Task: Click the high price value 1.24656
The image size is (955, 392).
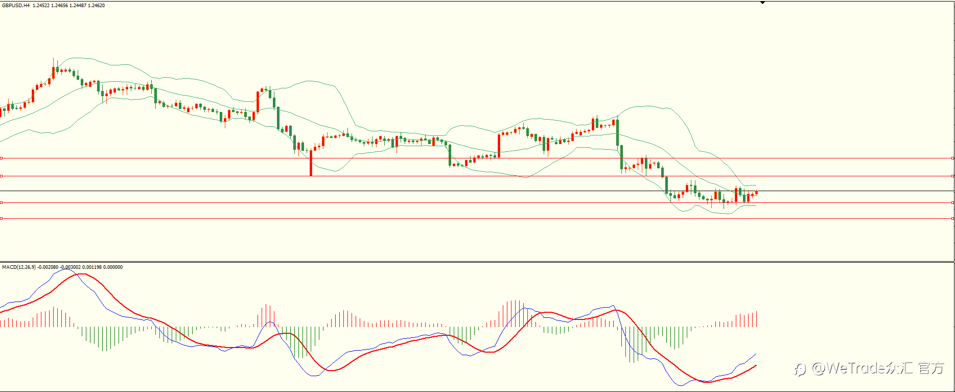Action: (60, 6)
